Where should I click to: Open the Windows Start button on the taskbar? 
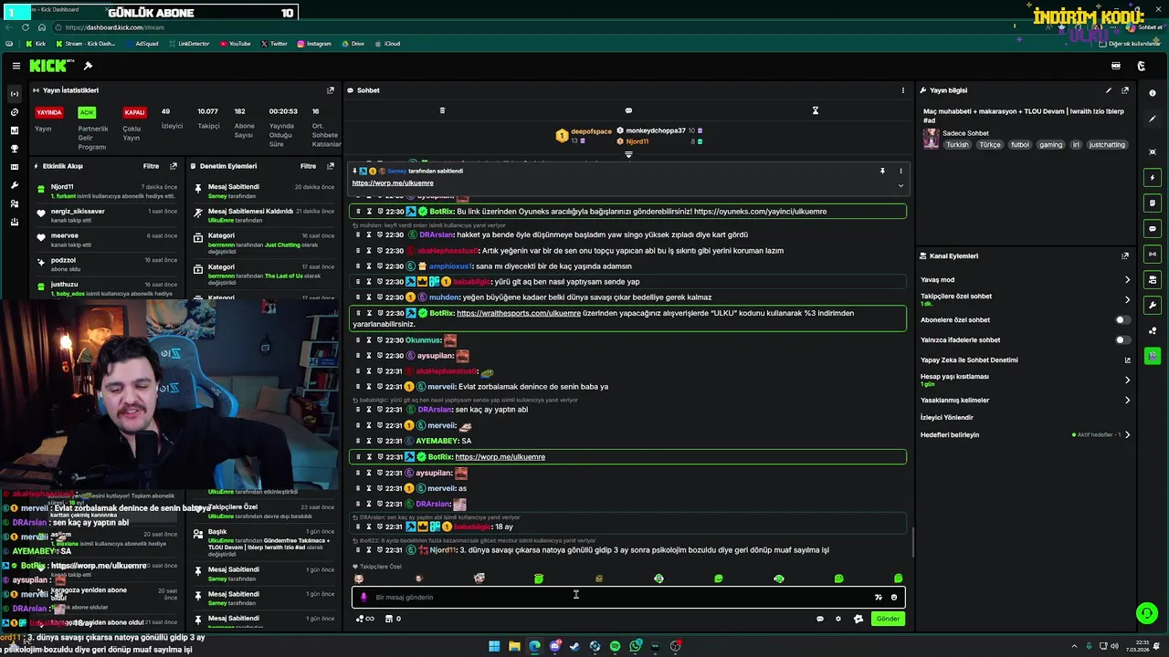tap(494, 646)
